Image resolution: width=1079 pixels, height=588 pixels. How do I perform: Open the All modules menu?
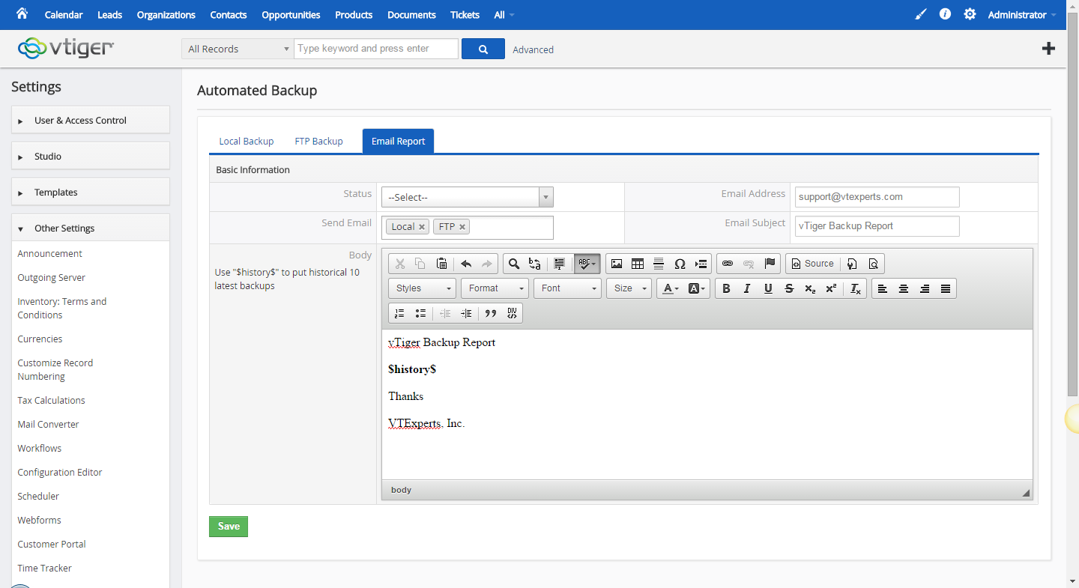pos(504,15)
